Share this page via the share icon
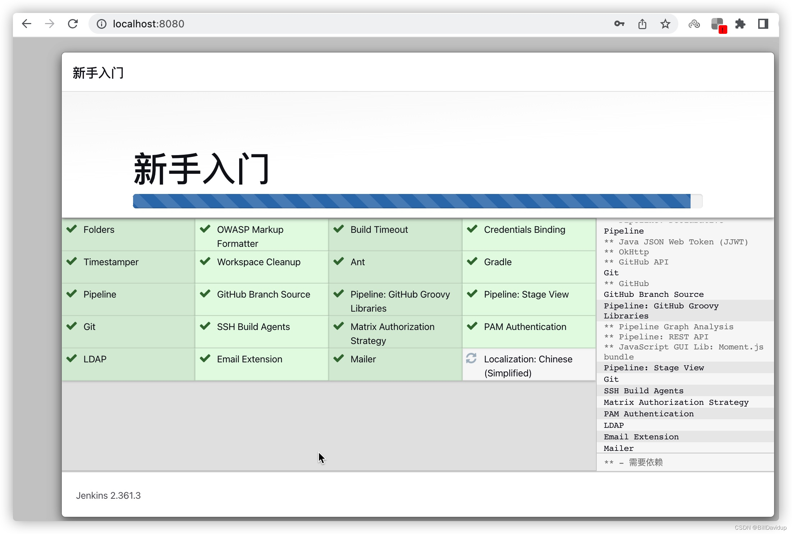 (x=642, y=24)
